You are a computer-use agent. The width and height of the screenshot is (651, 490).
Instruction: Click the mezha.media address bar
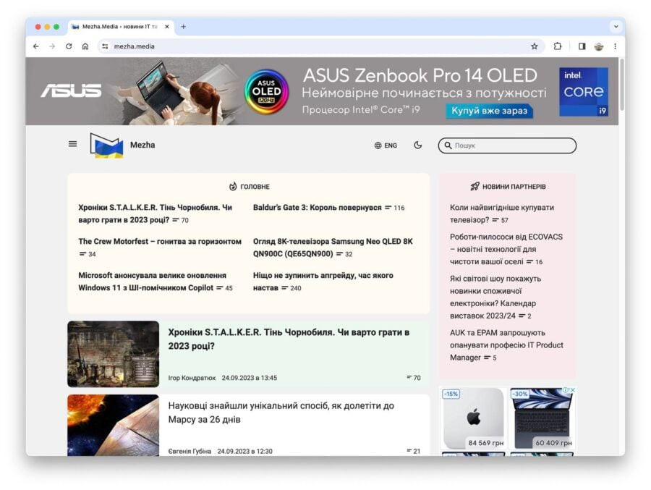coord(320,46)
